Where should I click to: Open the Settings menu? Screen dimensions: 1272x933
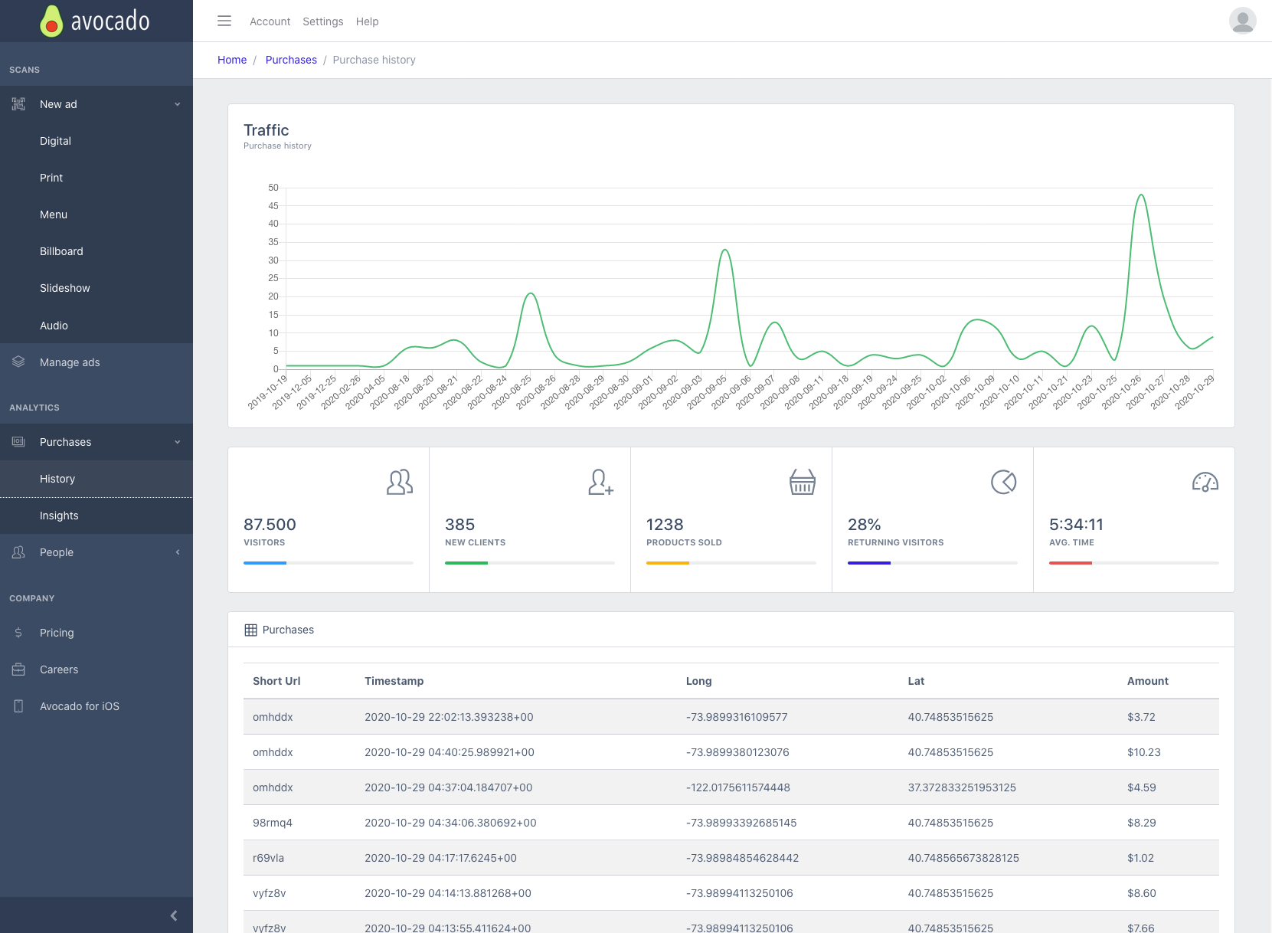point(323,21)
